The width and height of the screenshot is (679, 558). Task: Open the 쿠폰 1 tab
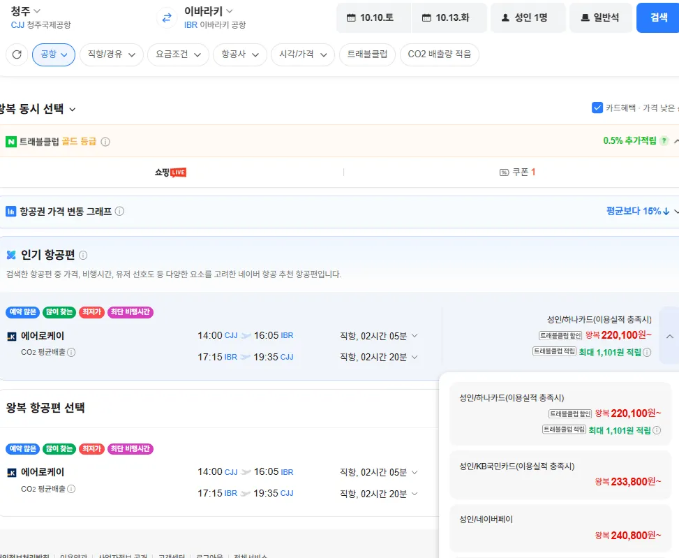[518, 172]
